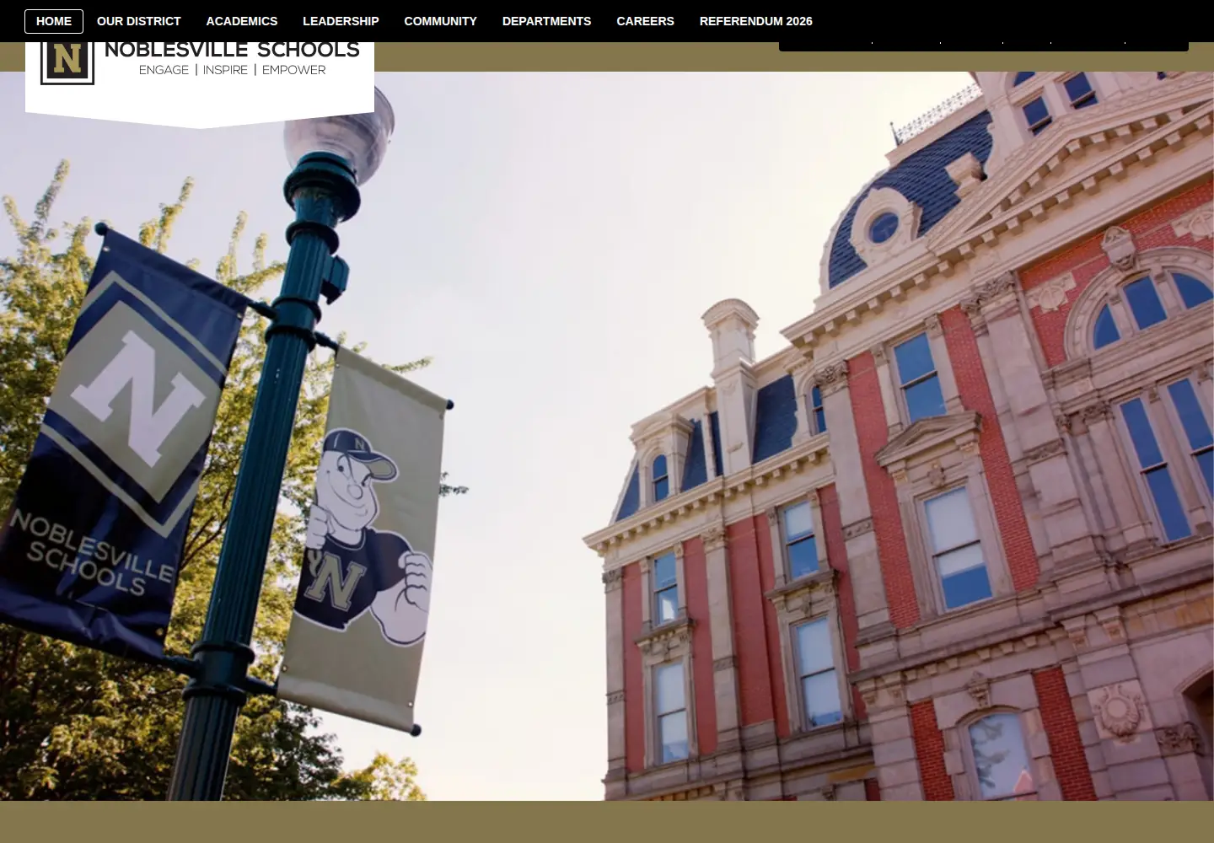Screen dimensions: 1214x843
Task: Open the DEPARTMENTS menu
Action: coord(546,21)
